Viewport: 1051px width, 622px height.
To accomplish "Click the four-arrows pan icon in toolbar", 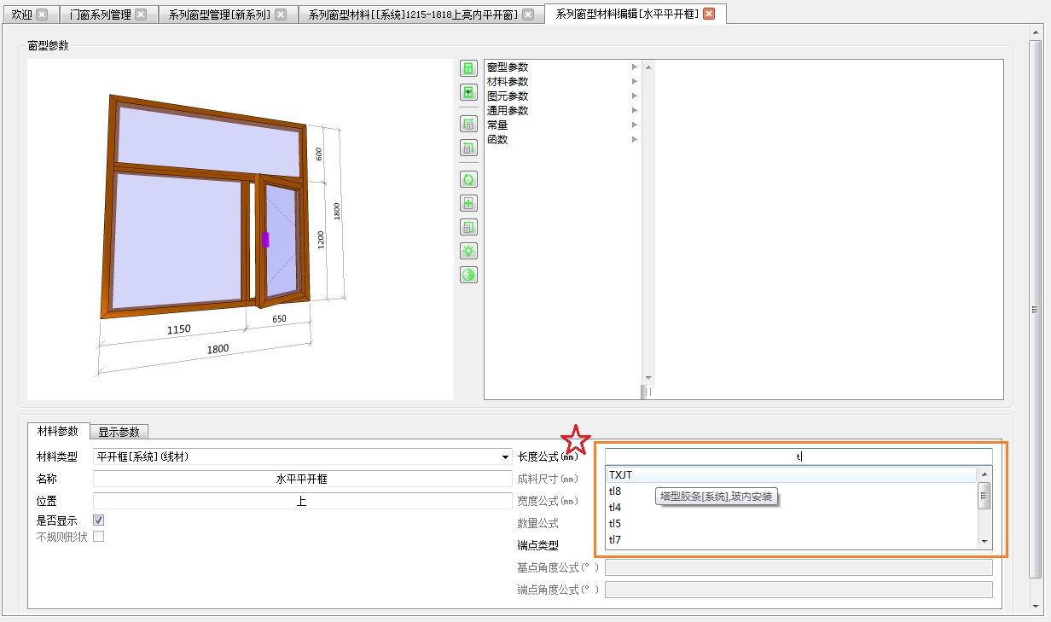I will (x=468, y=203).
